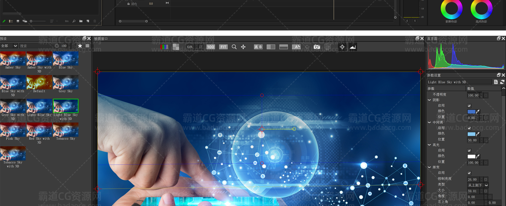Image resolution: width=506 pixels, height=206 pixels.
Task: Click the 搜索 preset search field
Action: [37, 46]
